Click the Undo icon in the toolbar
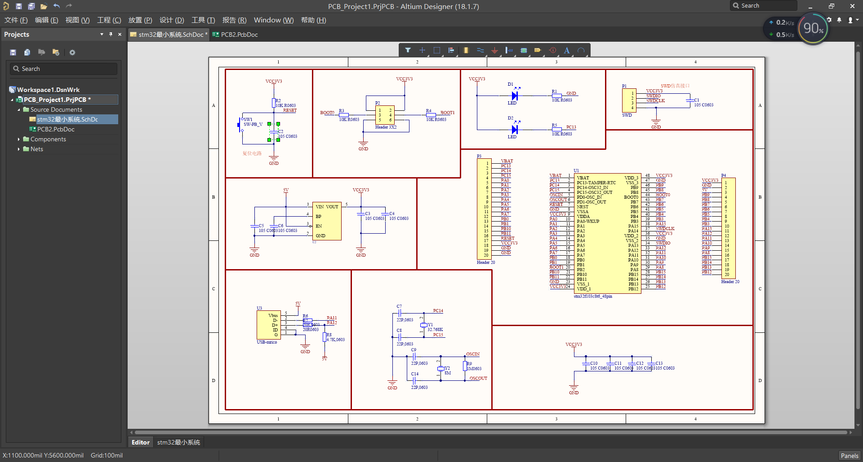This screenshot has height=462, width=863. 57,6
